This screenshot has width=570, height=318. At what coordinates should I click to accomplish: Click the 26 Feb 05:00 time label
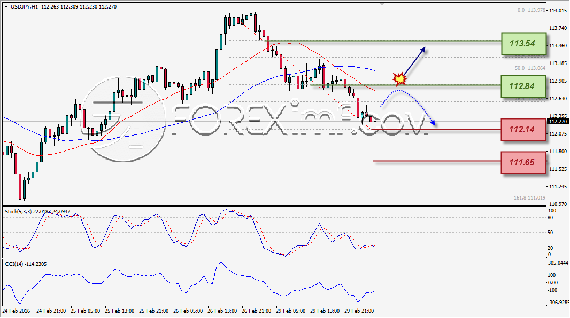coord(188,311)
